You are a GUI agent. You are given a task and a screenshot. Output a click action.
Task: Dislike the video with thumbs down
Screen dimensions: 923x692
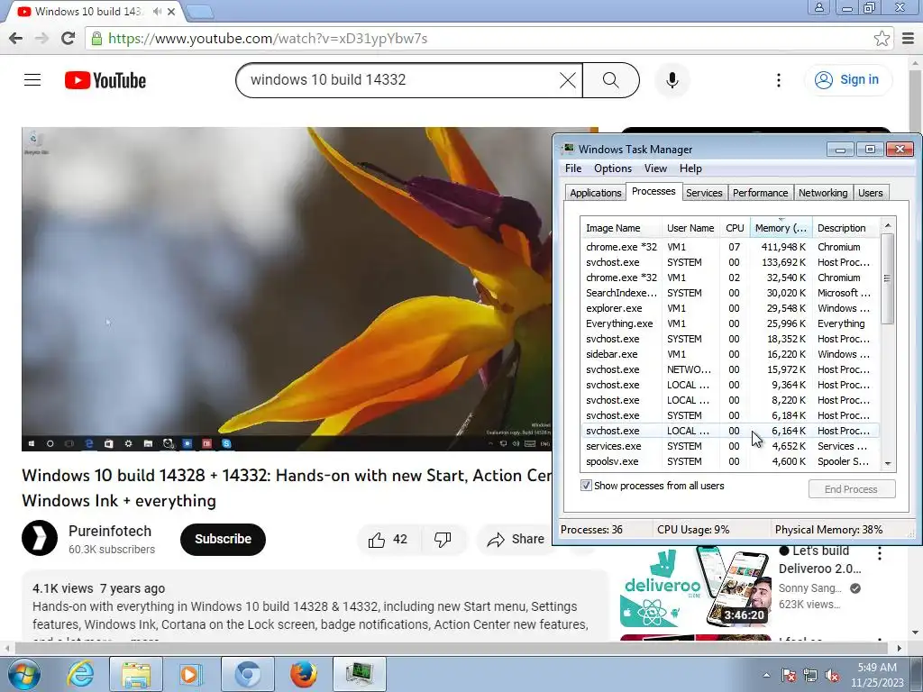click(443, 540)
